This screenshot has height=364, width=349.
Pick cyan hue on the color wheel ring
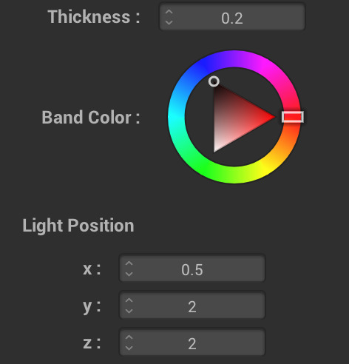click(176, 117)
